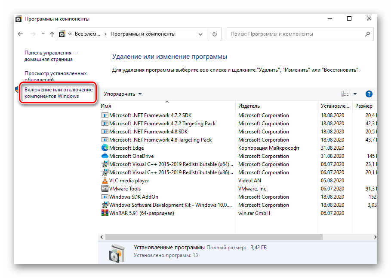Click the Windows SDK AddOn icon
Image resolution: width=391 pixels, height=278 pixels.
[105, 196]
